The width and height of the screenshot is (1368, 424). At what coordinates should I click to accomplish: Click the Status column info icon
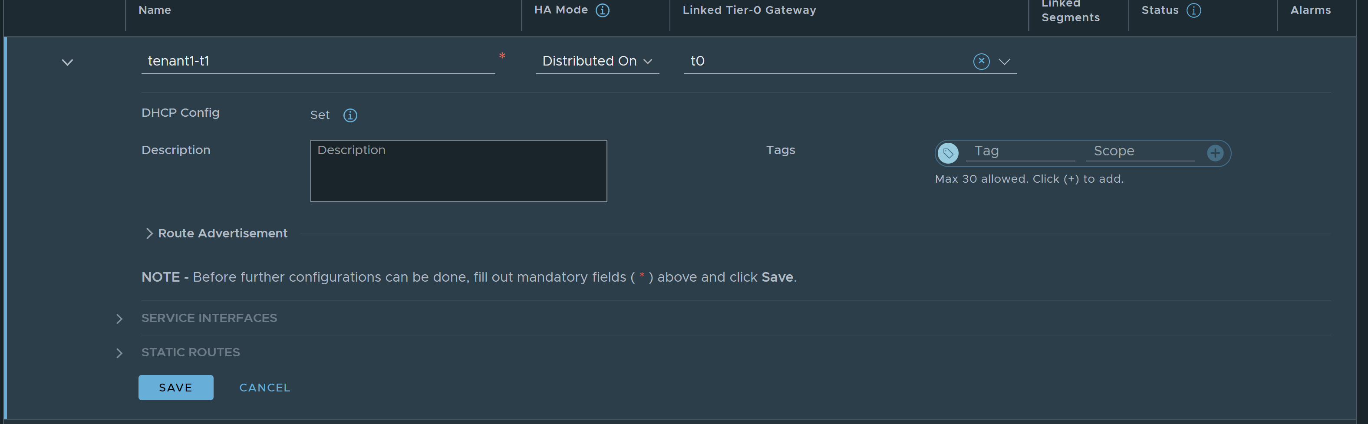[1193, 10]
